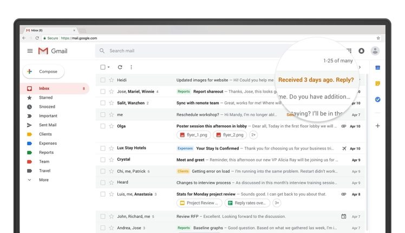Star the email from Heidi
405x233 pixels.
click(112, 80)
